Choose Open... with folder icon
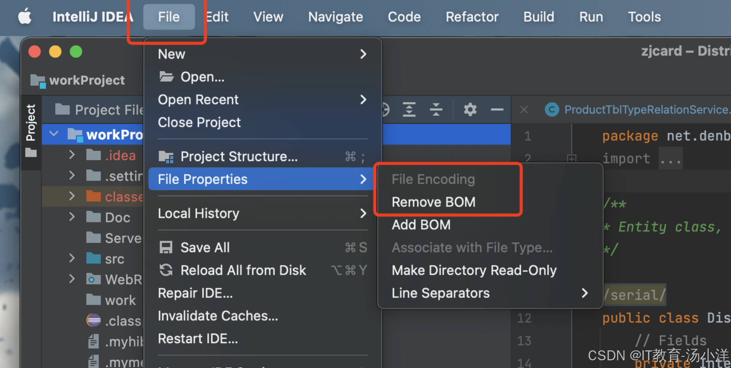This screenshot has width=731, height=368. pyautogui.click(x=263, y=77)
